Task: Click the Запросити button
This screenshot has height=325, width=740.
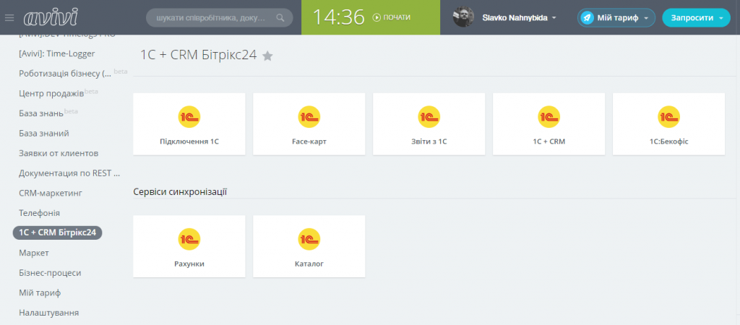Action: pos(696,18)
